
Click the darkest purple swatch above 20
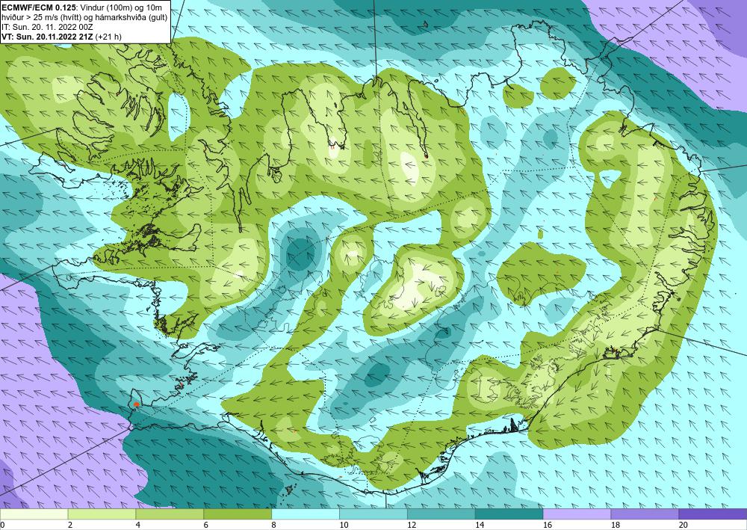(x=713, y=514)
